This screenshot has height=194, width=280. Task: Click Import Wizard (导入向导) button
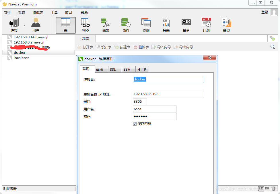click(x=161, y=47)
